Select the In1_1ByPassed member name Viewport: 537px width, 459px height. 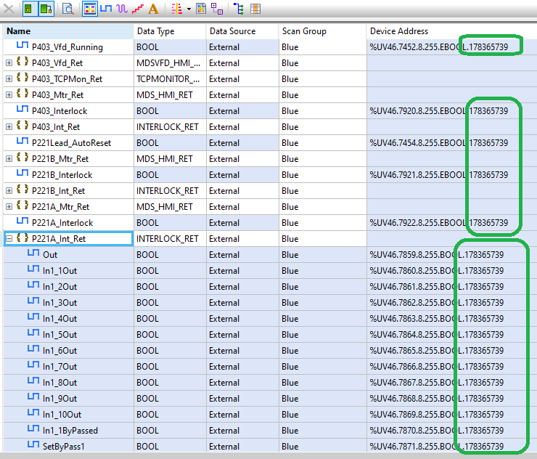(x=70, y=431)
